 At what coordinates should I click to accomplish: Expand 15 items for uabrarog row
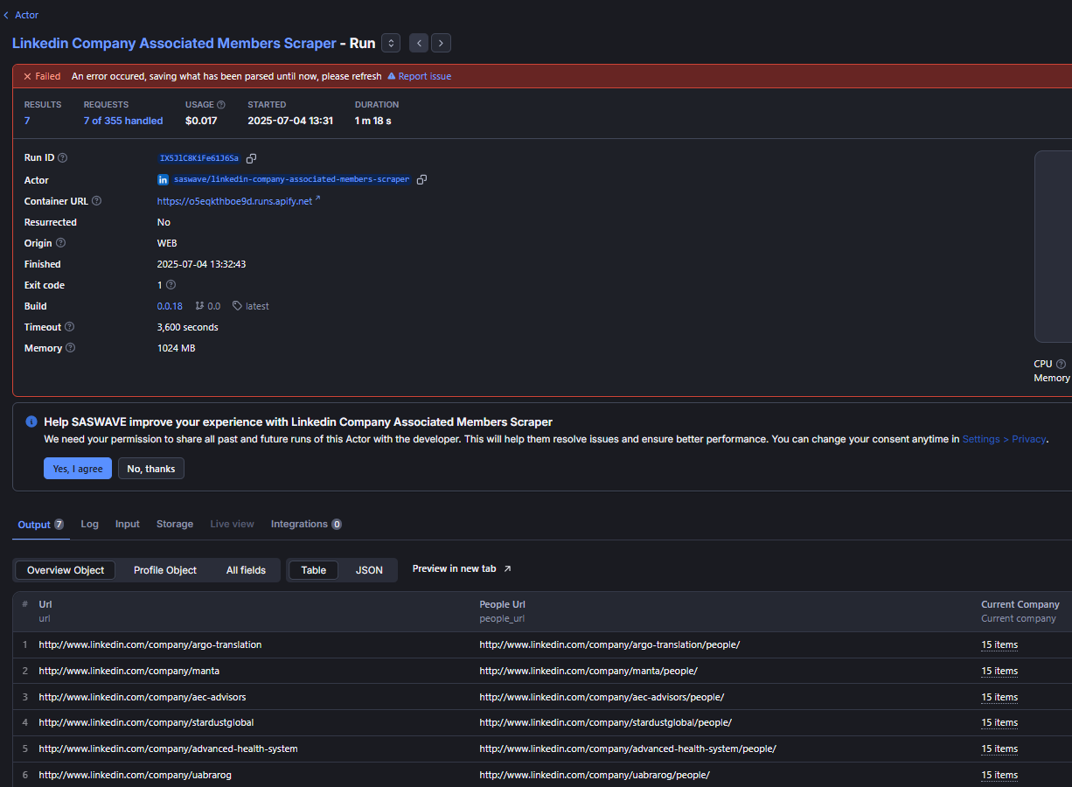tap(999, 775)
